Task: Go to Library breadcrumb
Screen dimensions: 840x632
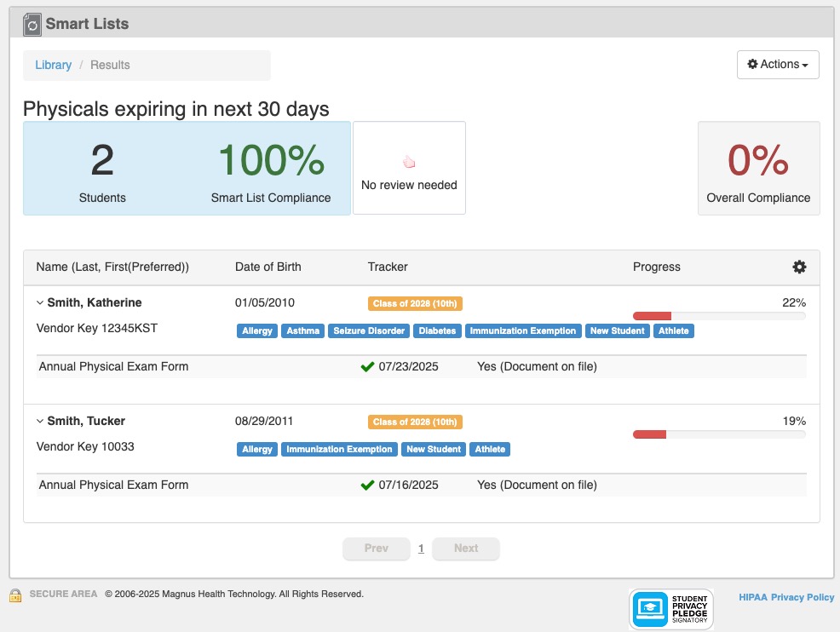Action: [53, 65]
